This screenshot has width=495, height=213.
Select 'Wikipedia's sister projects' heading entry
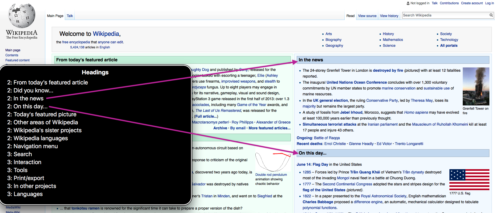click(44, 130)
